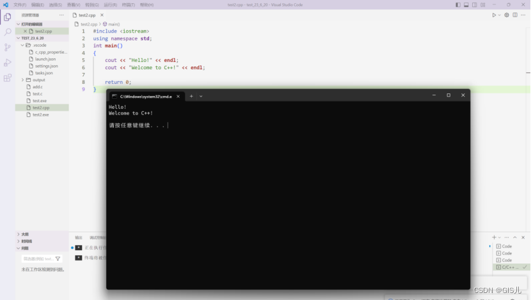
Task: Open the editor gear settings icon
Action: click(507, 15)
